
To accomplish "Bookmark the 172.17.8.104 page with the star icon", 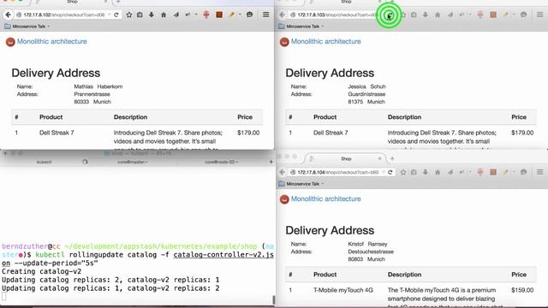I will tap(403, 172).
